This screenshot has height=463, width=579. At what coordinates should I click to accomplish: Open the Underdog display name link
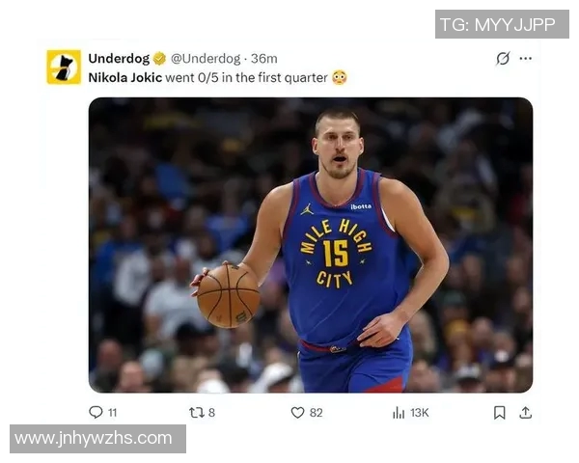(x=119, y=58)
